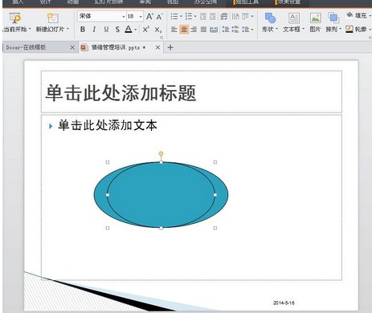Screen dimensions: 372x313
Task: Click the pptx file icon on document tab
Action: click(x=84, y=47)
